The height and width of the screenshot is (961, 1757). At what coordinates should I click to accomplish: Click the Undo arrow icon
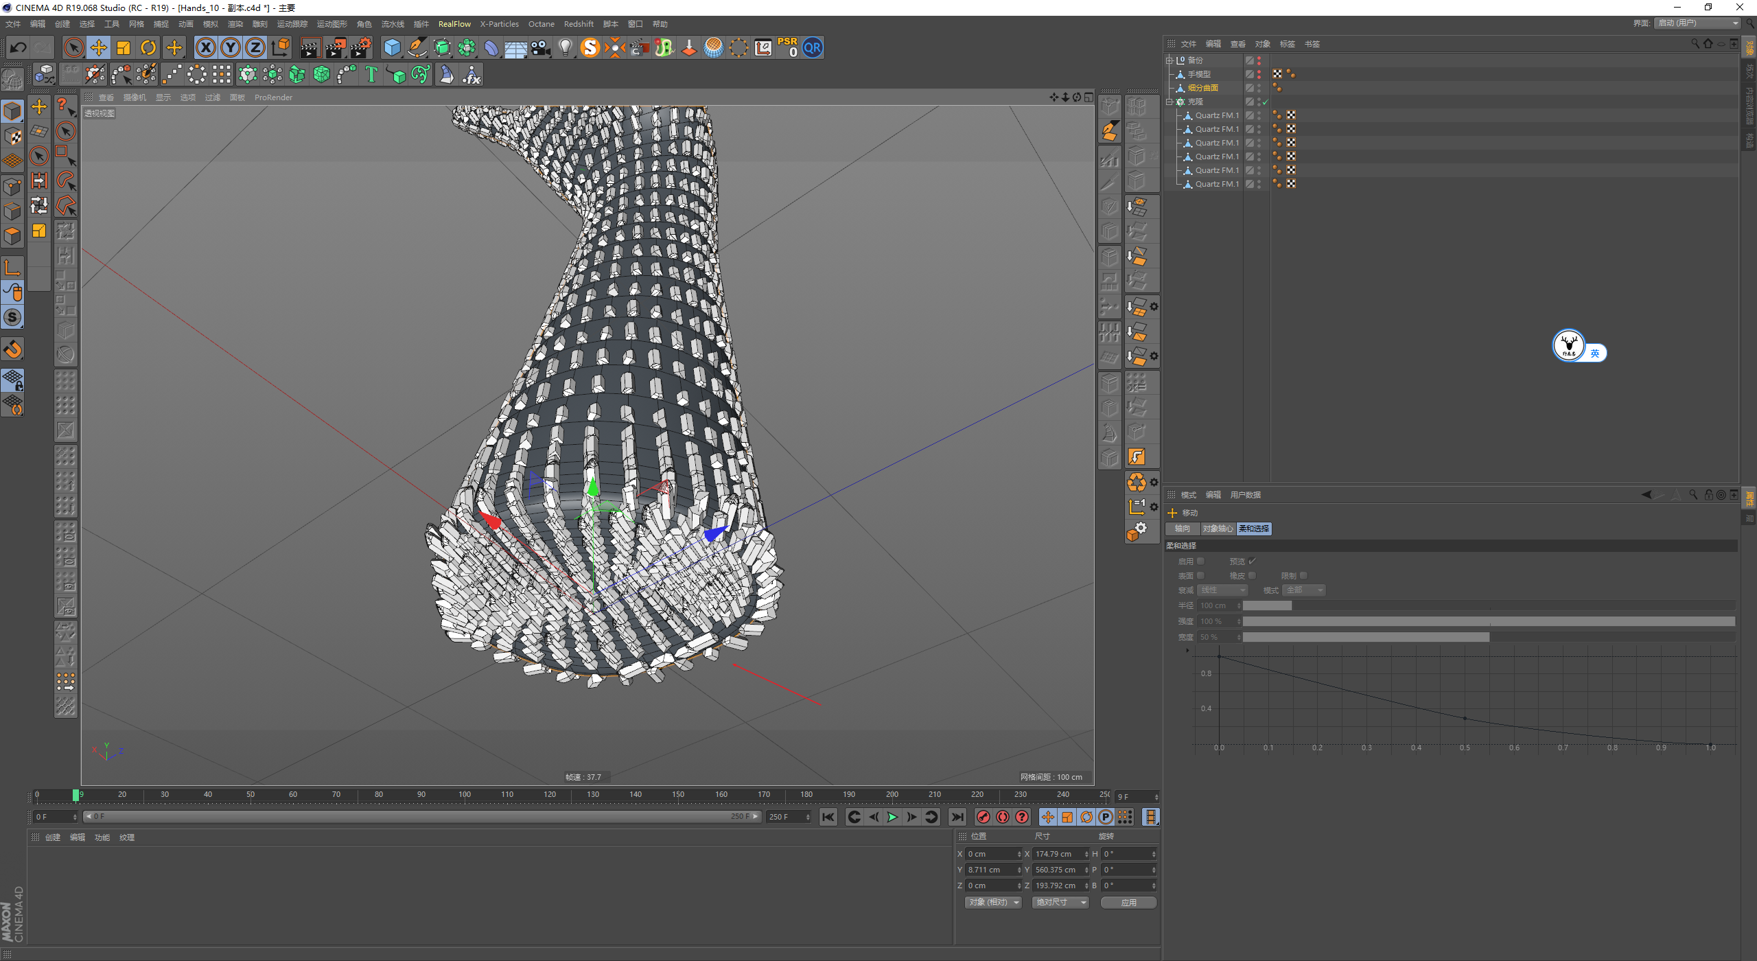(19, 47)
